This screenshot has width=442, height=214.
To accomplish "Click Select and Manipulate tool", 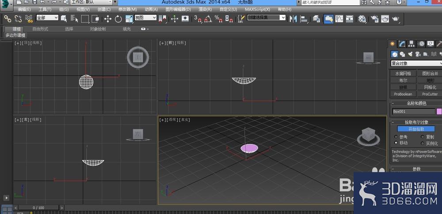I will (175, 19).
